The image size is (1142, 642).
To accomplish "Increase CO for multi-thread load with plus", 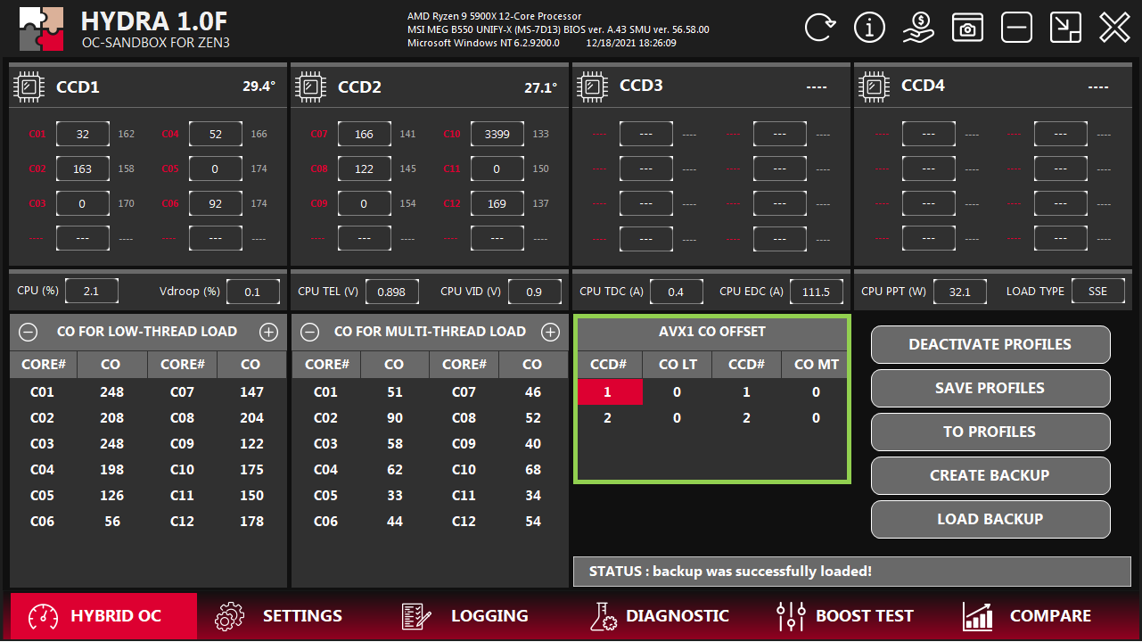I will (x=550, y=332).
